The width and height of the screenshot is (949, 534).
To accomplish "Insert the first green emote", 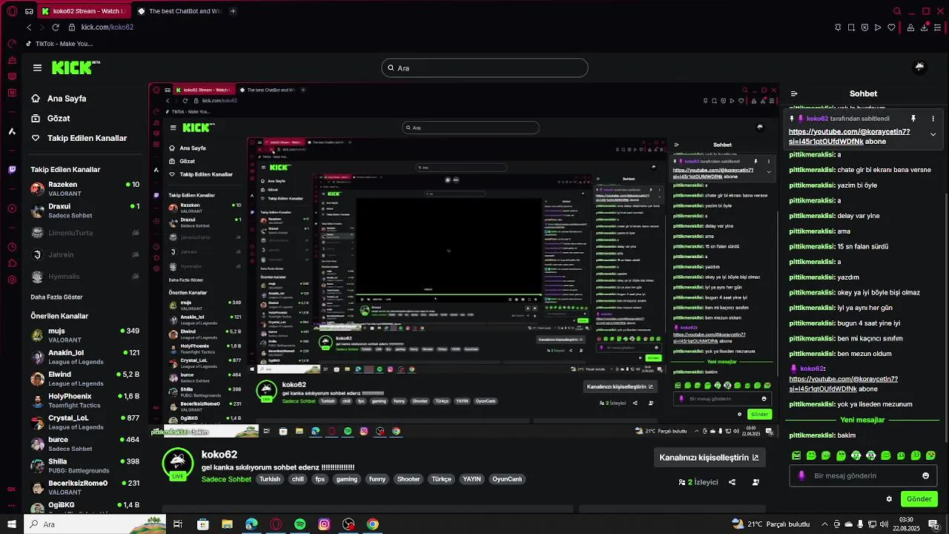I will (796, 455).
